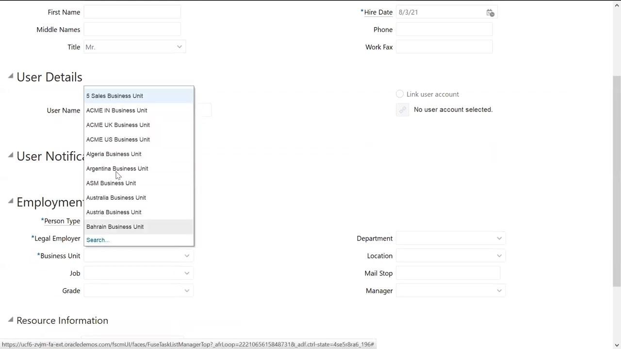Open the Job dropdown
This screenshot has width=621, height=349.
[x=187, y=273]
